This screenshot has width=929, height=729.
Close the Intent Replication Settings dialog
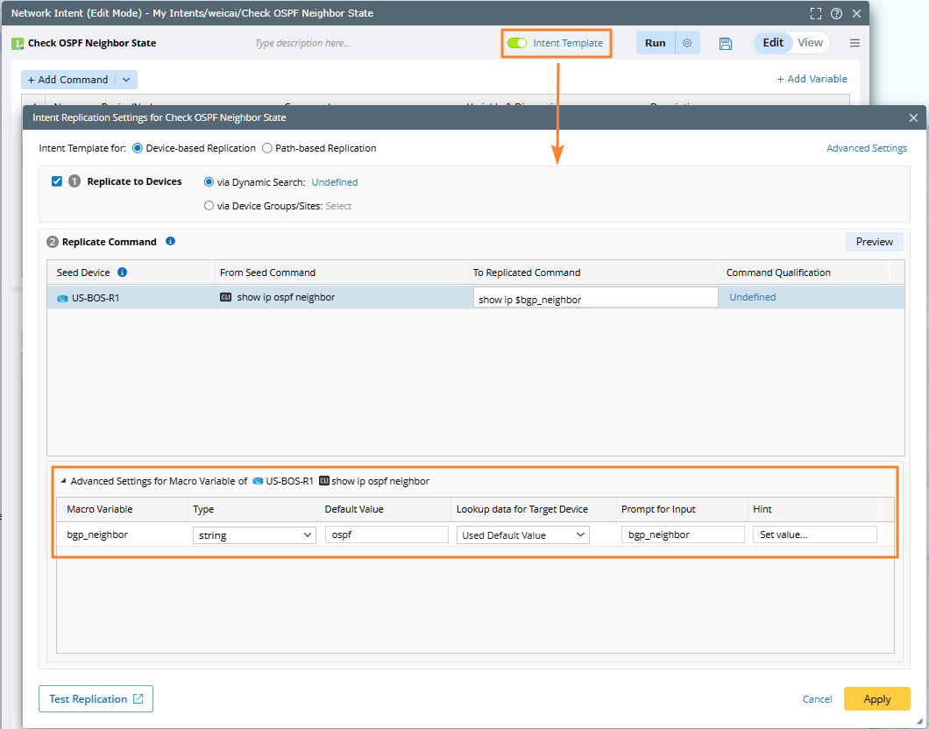point(913,117)
